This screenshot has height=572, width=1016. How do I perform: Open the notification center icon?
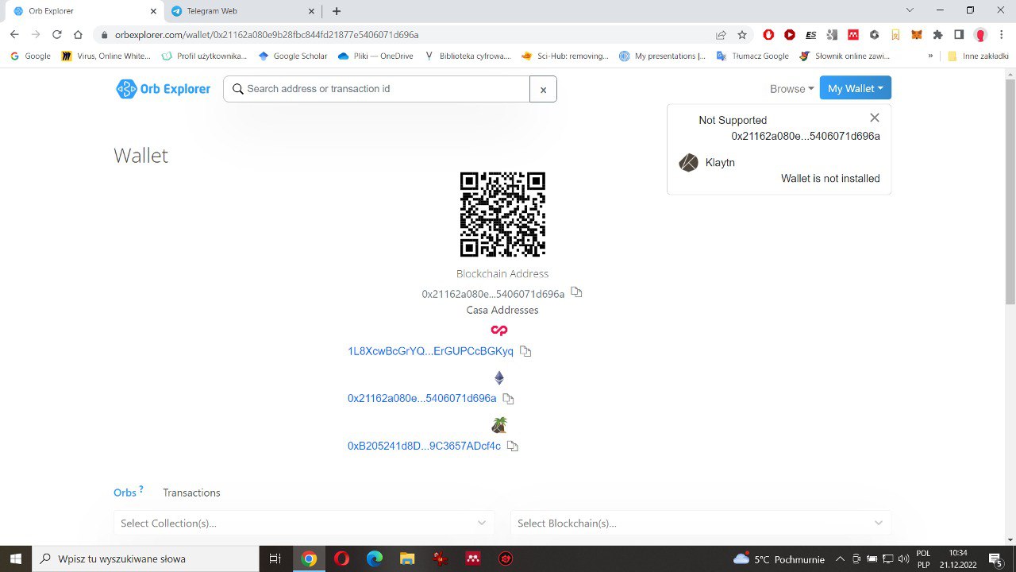coord(994,558)
